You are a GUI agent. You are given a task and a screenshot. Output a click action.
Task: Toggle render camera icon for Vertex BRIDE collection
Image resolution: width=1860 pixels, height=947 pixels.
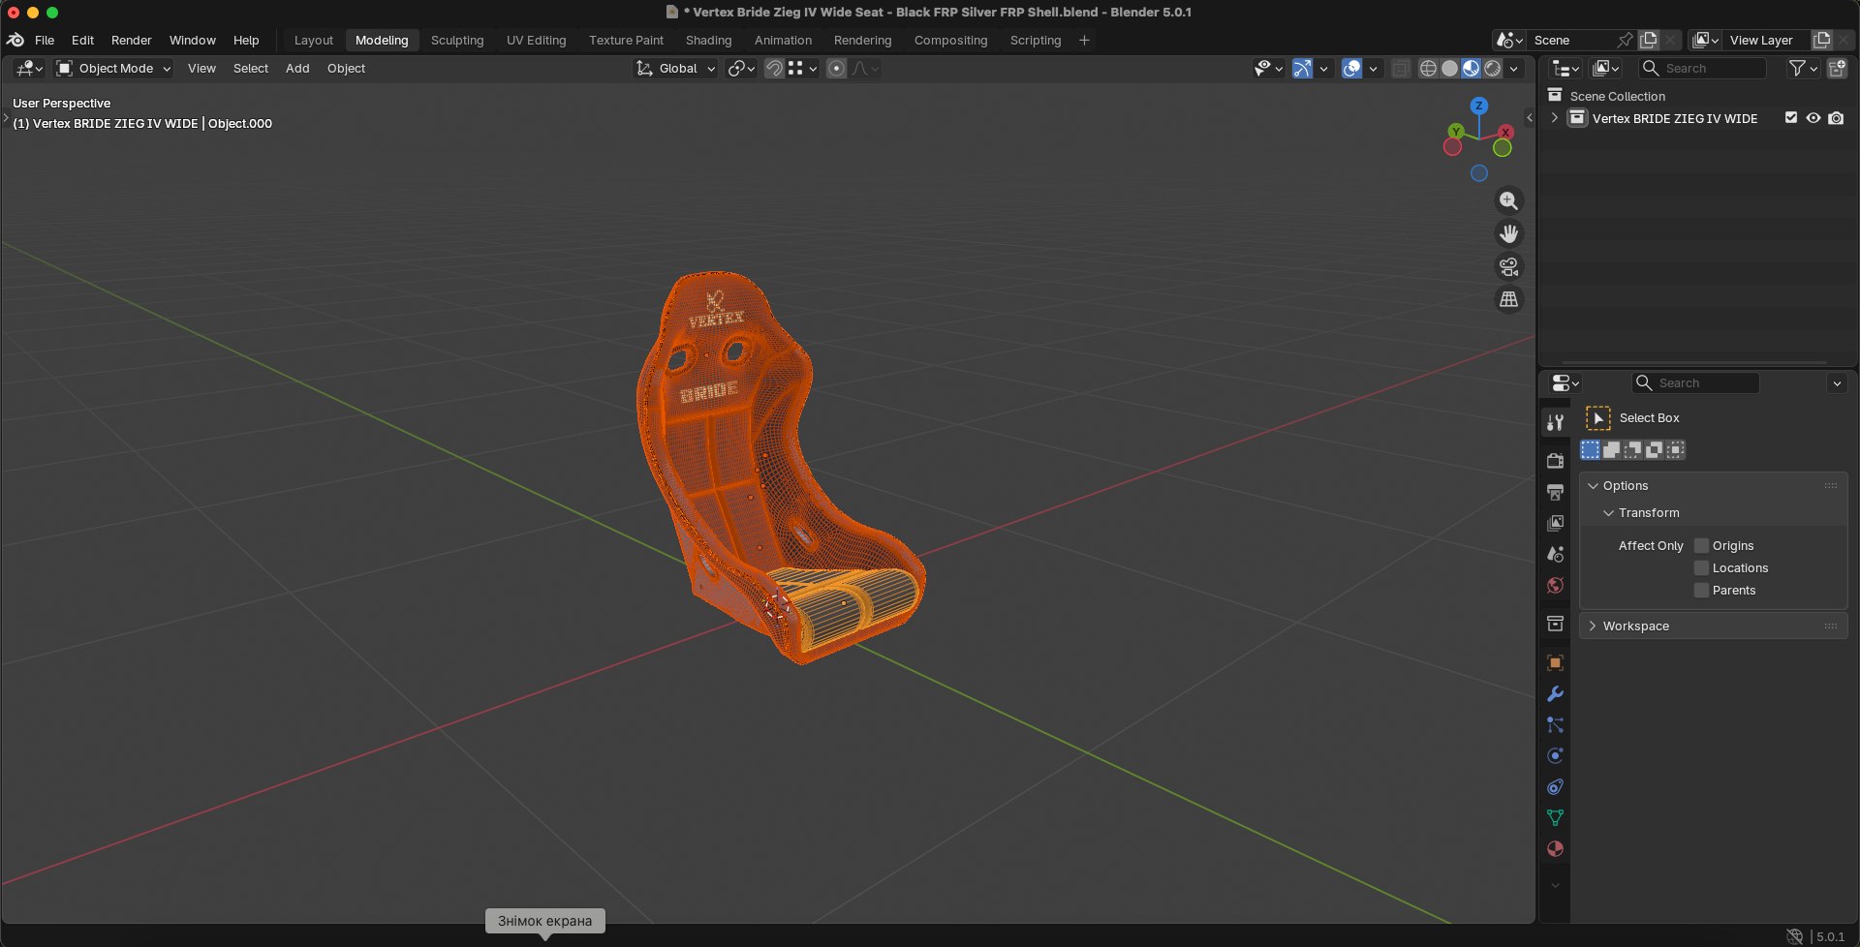point(1836,118)
